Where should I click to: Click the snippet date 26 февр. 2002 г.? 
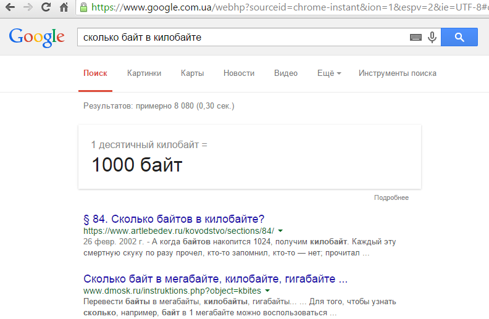114,242
